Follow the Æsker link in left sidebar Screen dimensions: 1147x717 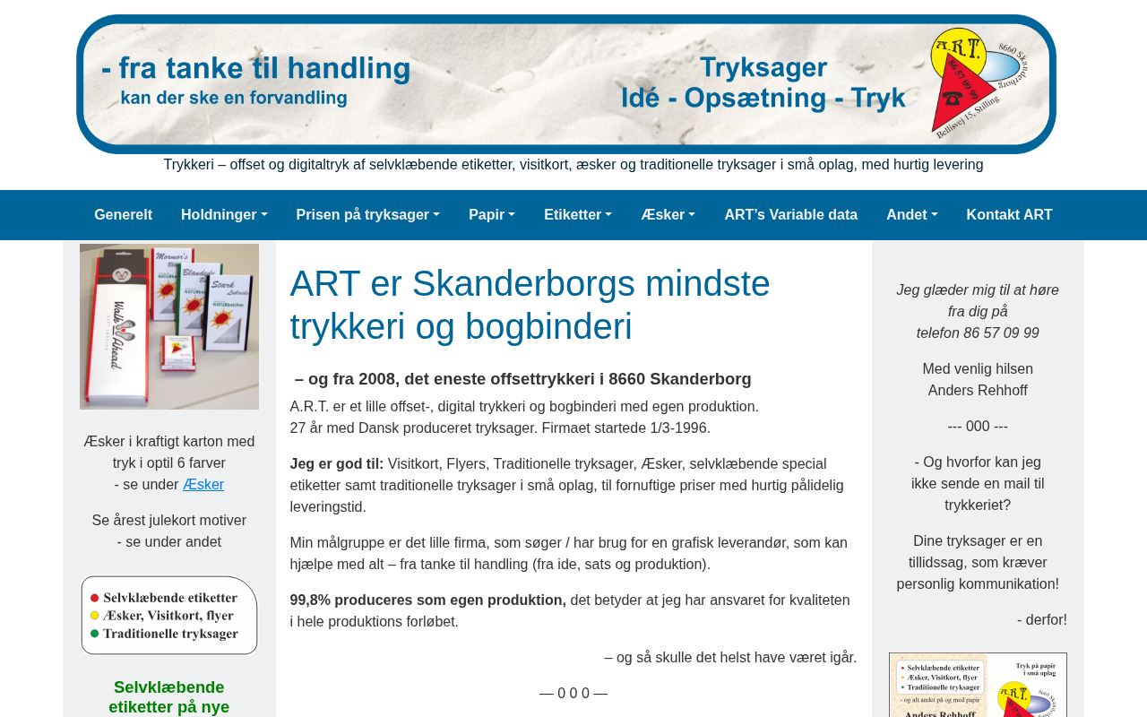pyautogui.click(x=203, y=485)
